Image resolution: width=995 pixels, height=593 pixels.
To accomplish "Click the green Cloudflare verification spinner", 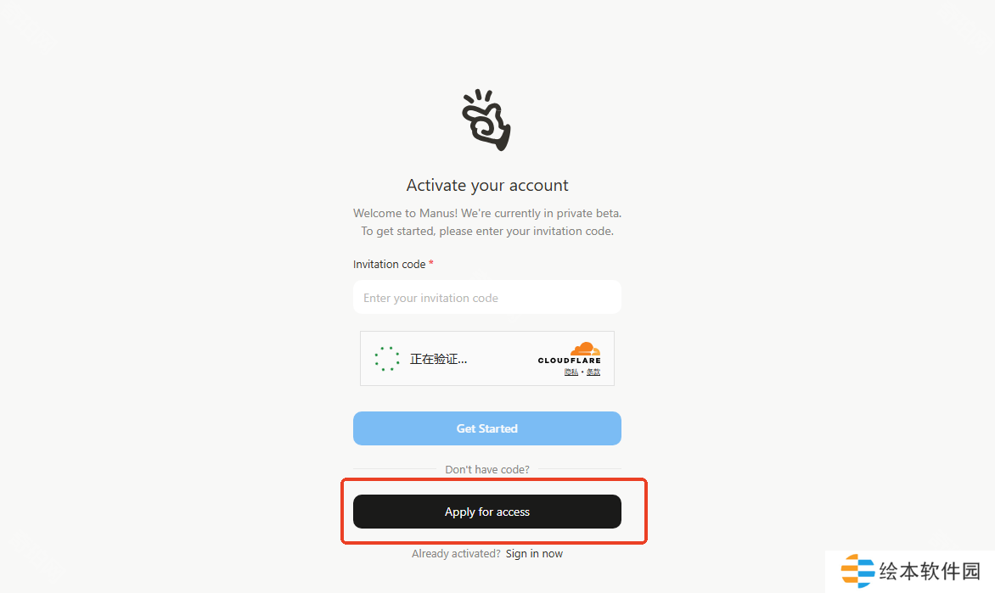I will click(x=386, y=359).
